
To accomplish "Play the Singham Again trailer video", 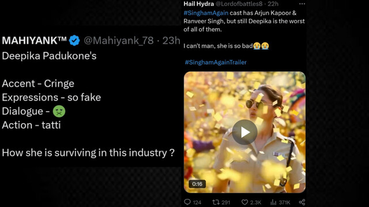I will (244, 132).
